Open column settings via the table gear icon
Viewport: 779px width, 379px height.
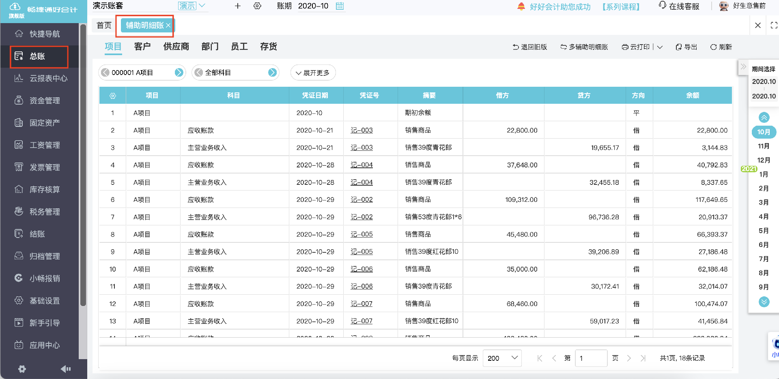(112, 95)
